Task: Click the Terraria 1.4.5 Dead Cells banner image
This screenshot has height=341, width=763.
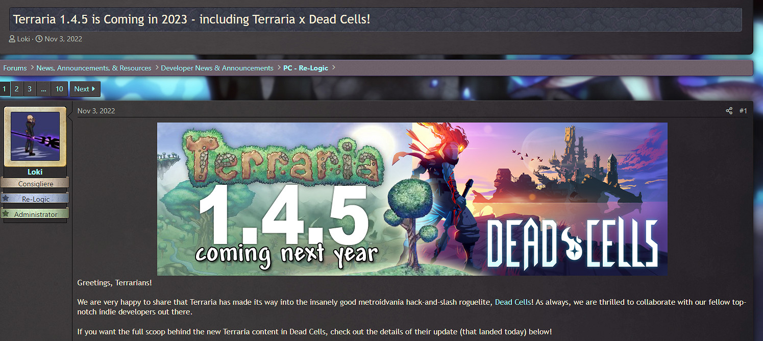Action: (412, 199)
